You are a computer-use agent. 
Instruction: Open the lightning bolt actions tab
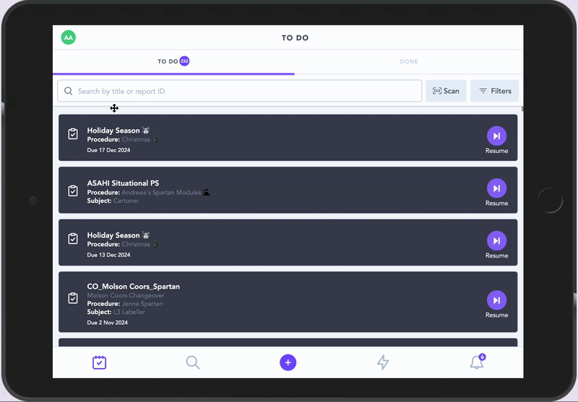383,362
